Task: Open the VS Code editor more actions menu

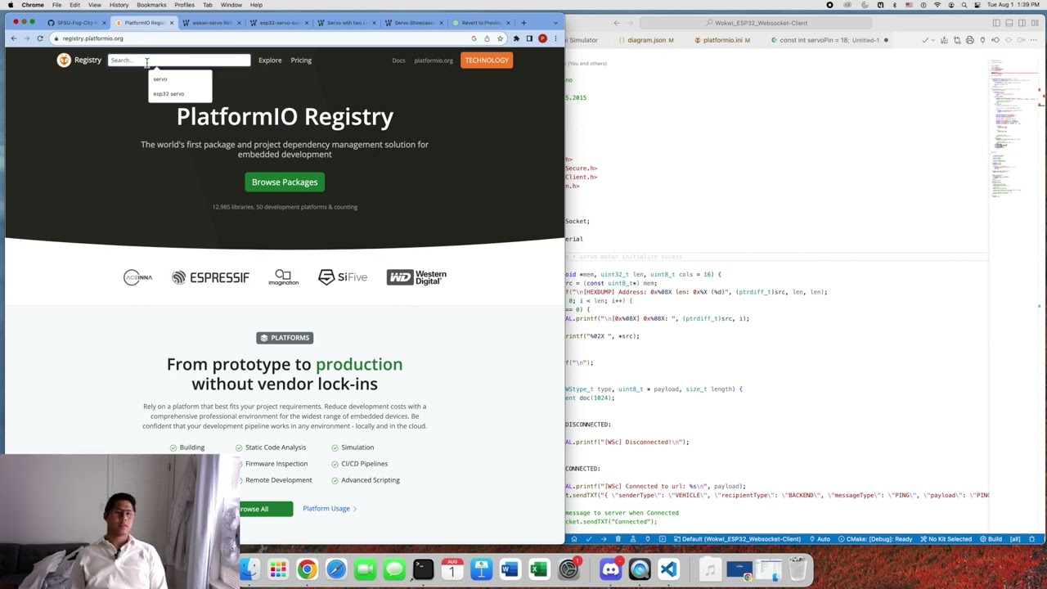Action: click(x=1034, y=40)
